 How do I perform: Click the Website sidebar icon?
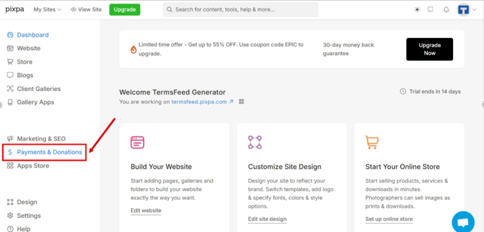[10, 48]
